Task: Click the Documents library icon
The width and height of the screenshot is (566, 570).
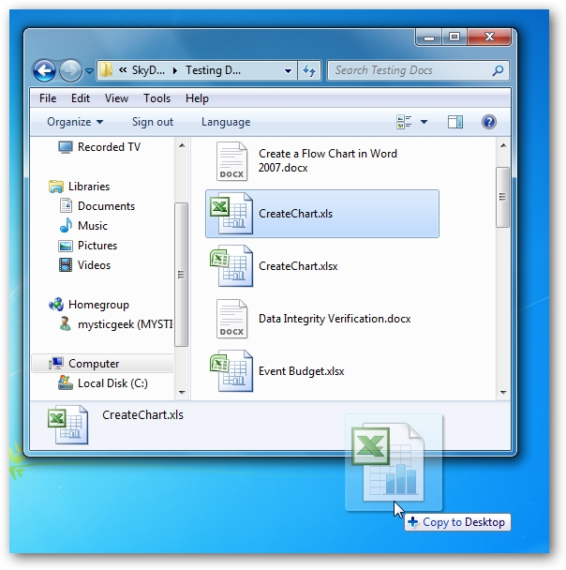Action: [66, 205]
